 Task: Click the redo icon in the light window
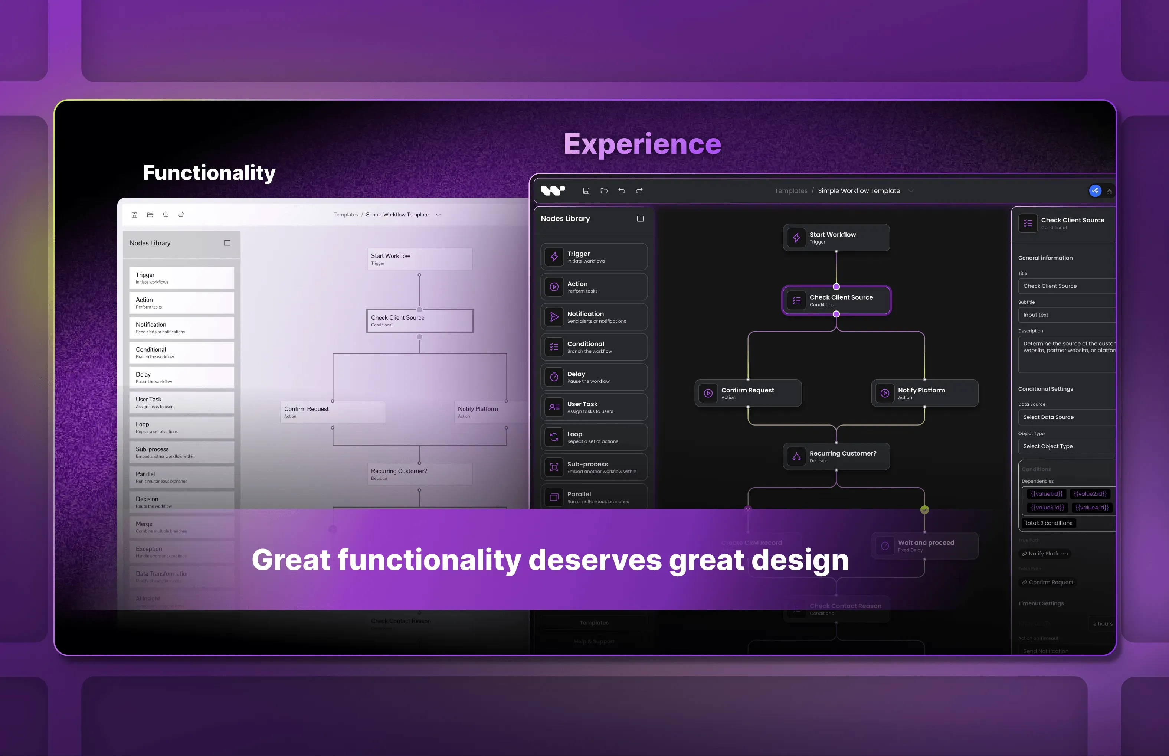point(181,215)
